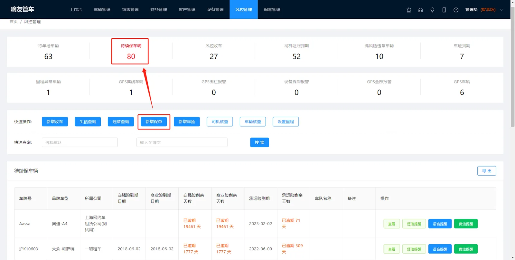Open the 设备管理 menu
Screen dimensions: 515x260
(x=215, y=10)
